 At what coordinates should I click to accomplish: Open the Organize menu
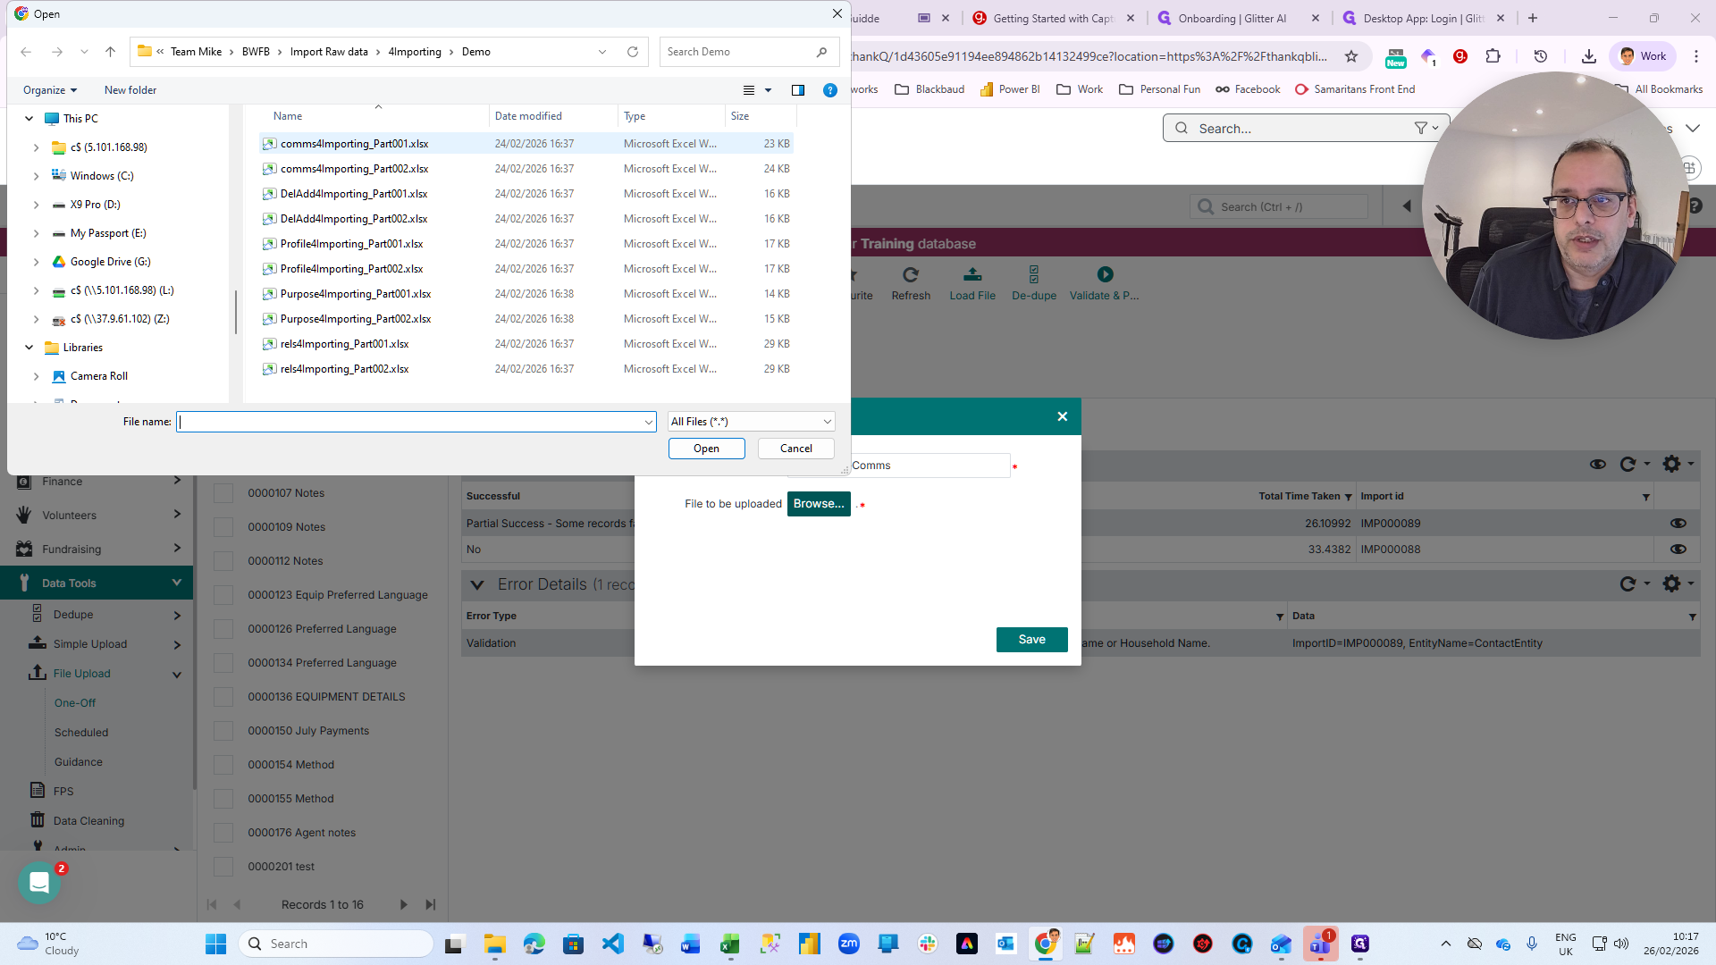50,90
